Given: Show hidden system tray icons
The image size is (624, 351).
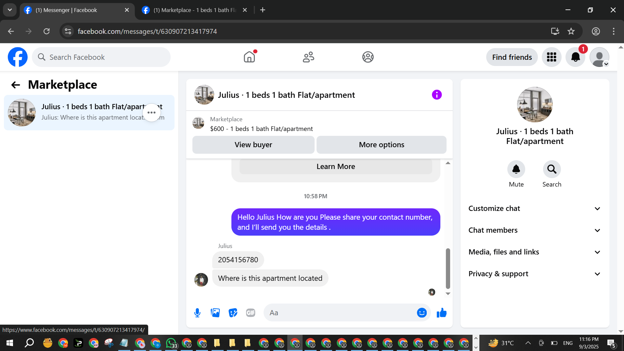Looking at the screenshot, I should point(528,343).
